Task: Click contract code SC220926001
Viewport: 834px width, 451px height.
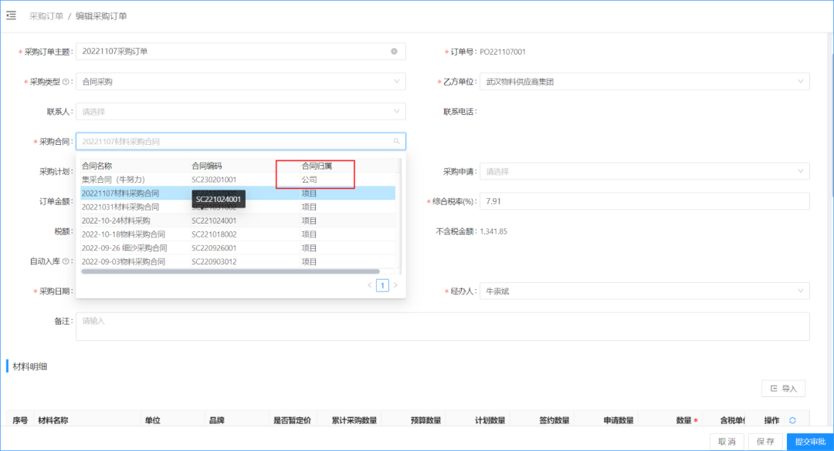Action: (x=214, y=248)
